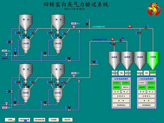Click the 3#灰库 silo
The width and height of the screenshot is (164, 123).
coord(127,60)
